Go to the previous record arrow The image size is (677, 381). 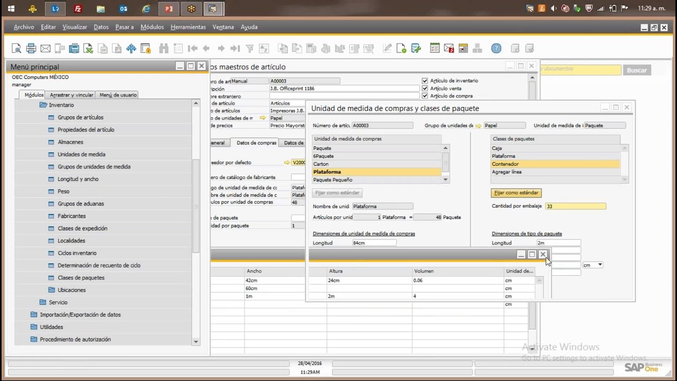point(206,49)
